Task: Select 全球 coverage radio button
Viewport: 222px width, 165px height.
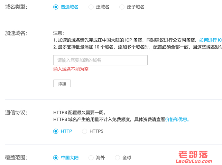Action: pyautogui.click(x=117, y=158)
